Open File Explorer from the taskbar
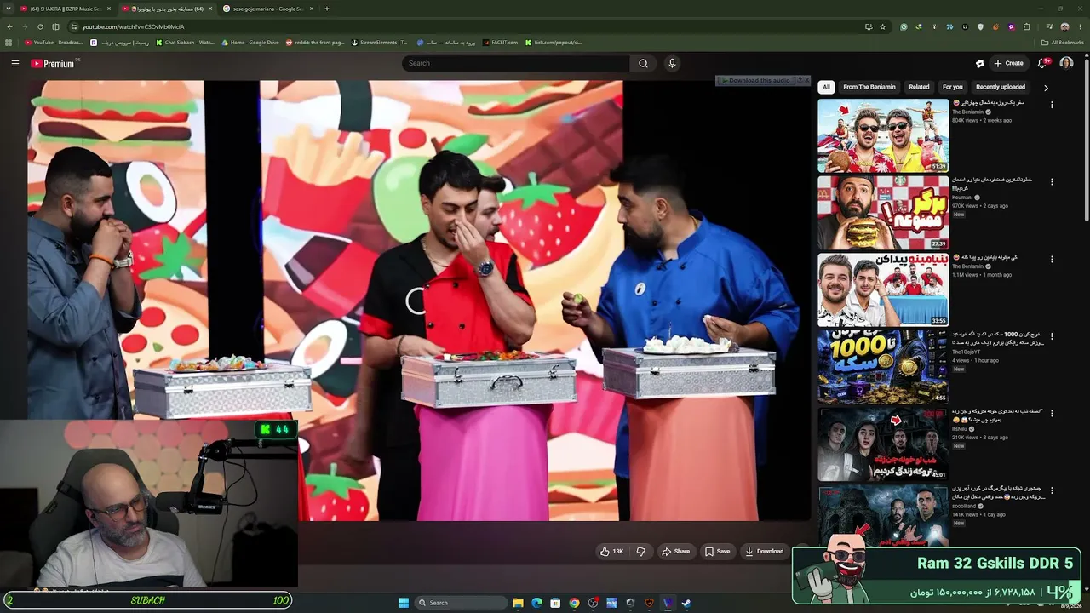 518,603
